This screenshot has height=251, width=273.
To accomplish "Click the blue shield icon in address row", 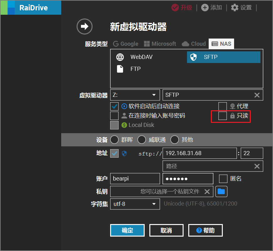I will (124, 154).
